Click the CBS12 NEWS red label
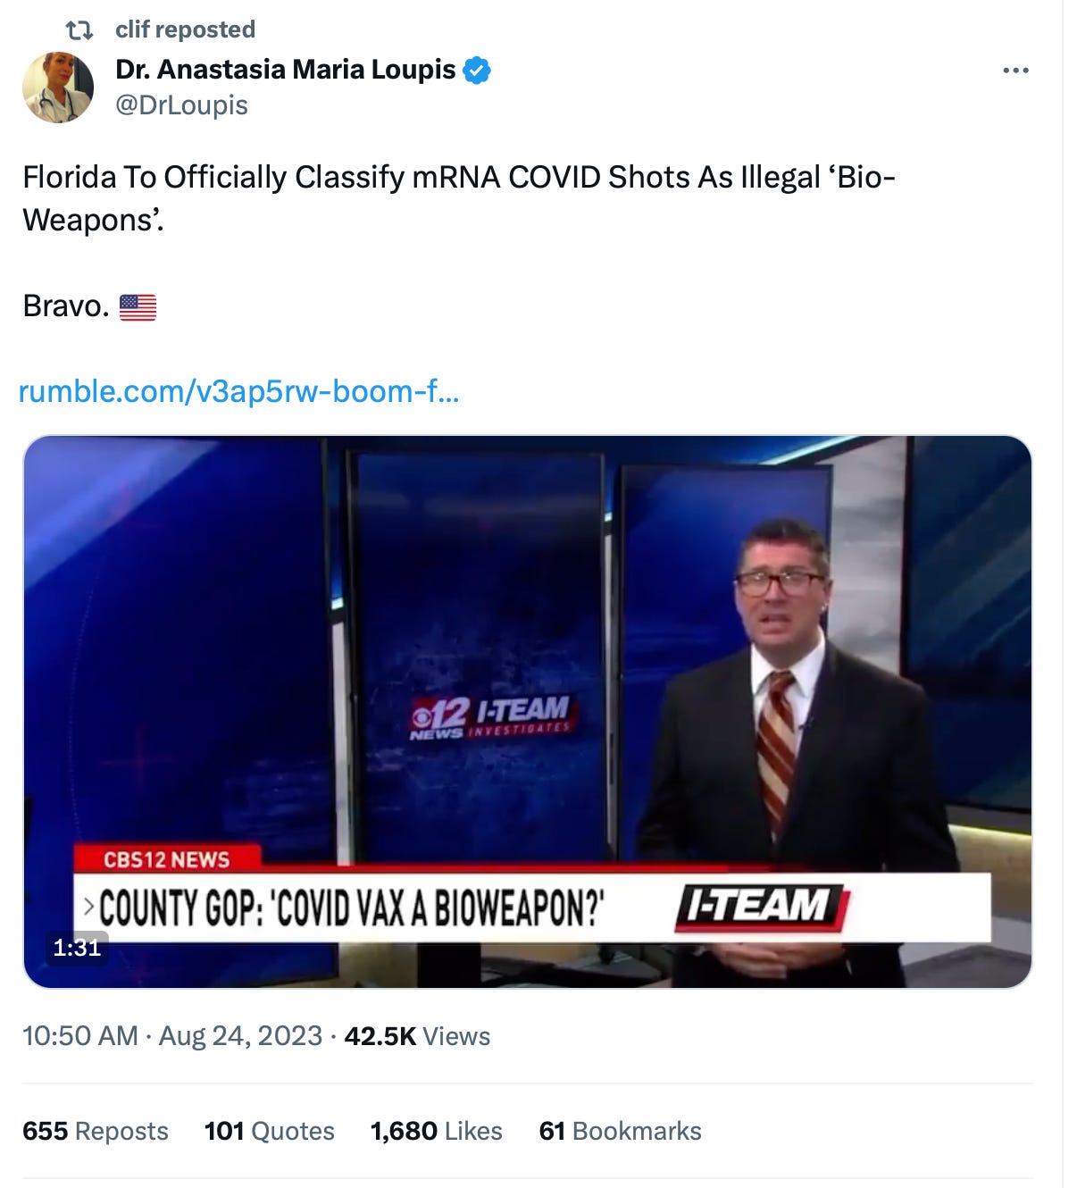This screenshot has width=1077, height=1188. click(167, 859)
